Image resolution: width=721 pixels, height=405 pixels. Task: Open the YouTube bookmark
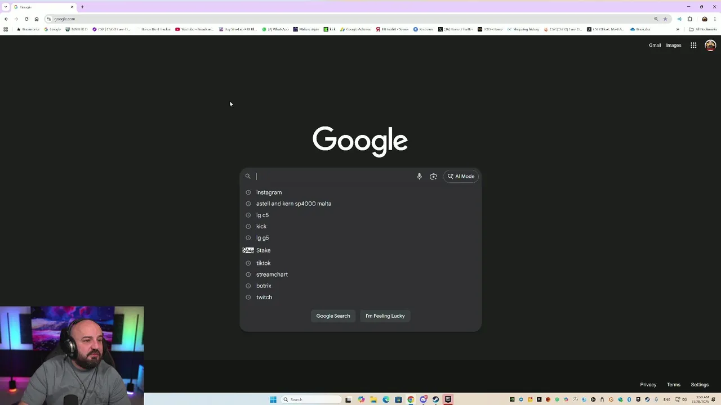195,29
